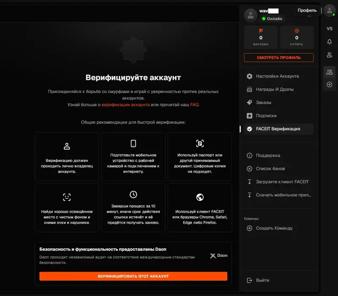View Список банов
The image size is (338, 296).
(279, 168)
